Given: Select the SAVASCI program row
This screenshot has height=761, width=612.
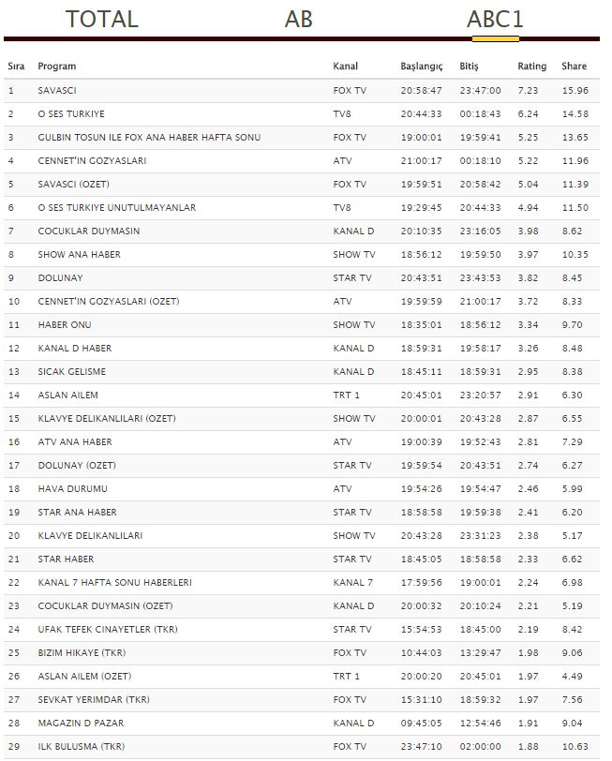Looking at the screenshot, I should tap(57, 91).
